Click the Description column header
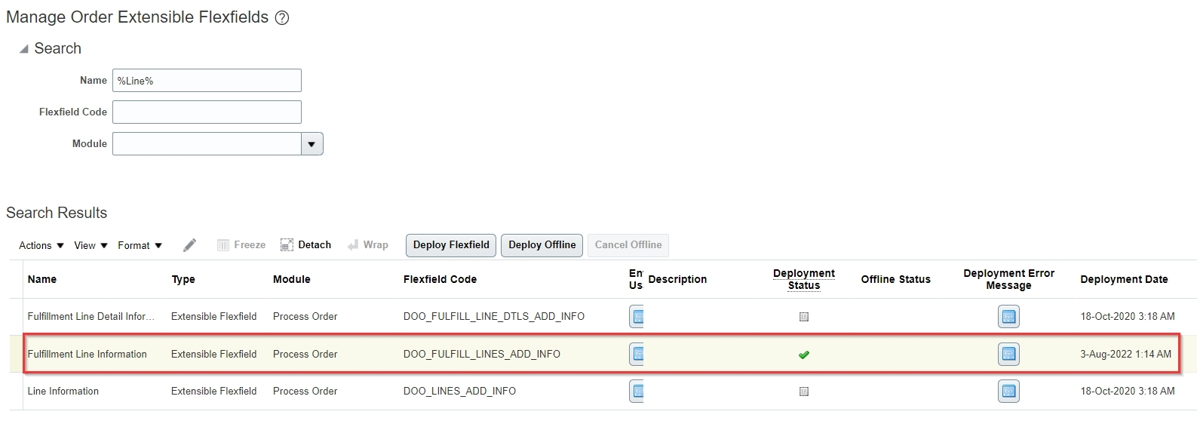The width and height of the screenshot is (1197, 430). pos(677,280)
